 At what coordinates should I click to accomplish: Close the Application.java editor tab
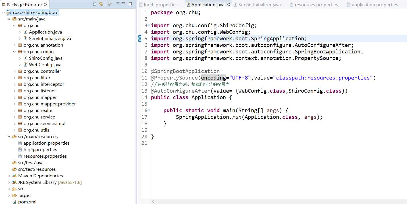coord(228,5)
